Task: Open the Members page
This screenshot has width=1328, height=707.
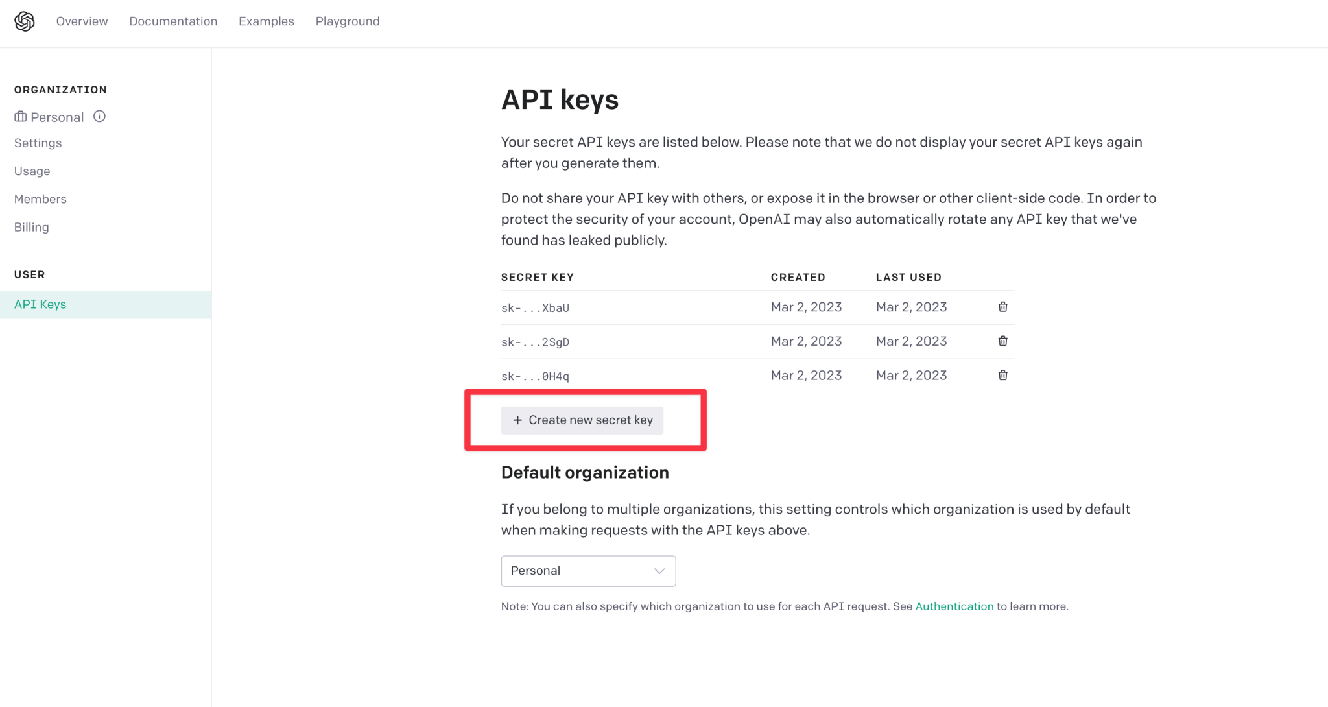Action: click(x=40, y=199)
